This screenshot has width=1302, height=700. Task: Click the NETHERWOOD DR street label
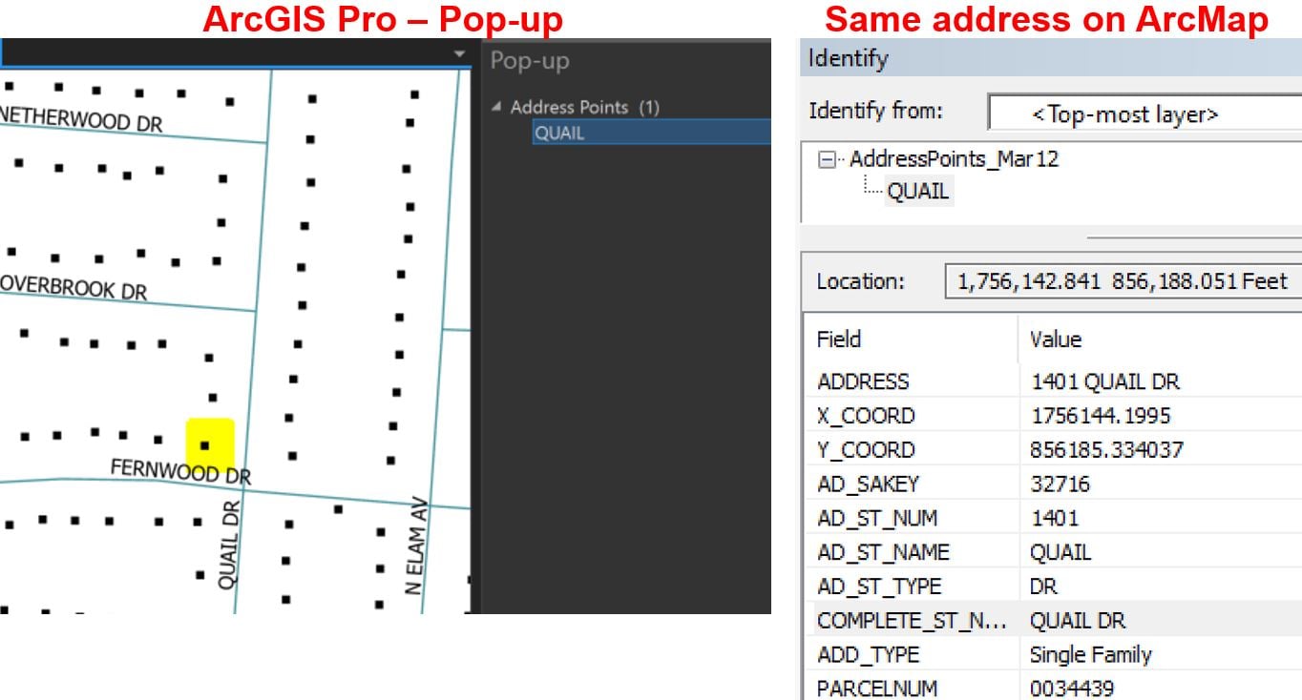(82, 121)
